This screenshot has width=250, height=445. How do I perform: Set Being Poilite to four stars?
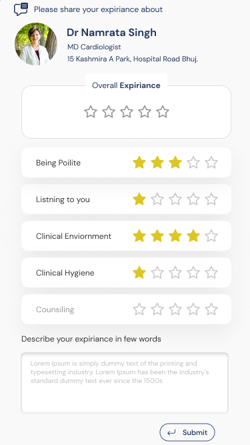[x=193, y=163]
